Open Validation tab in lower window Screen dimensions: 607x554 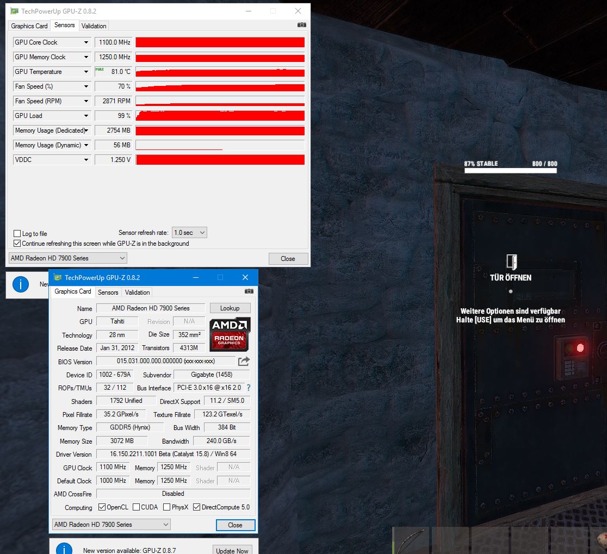pos(137,292)
